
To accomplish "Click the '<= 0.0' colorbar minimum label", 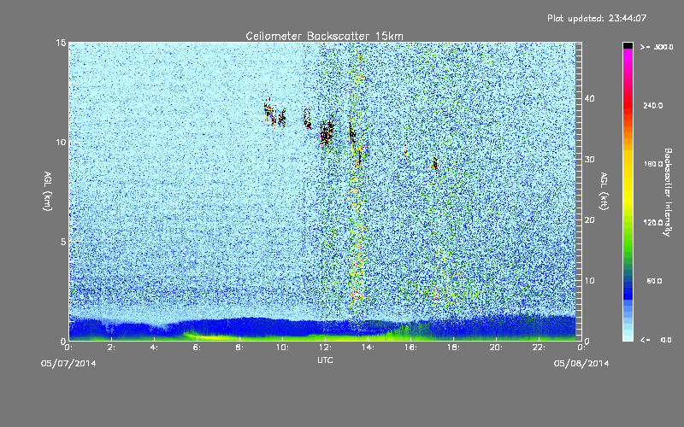I will tap(656, 340).
